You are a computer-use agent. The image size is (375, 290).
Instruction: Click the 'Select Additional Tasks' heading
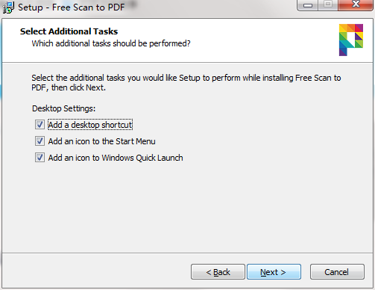69,31
